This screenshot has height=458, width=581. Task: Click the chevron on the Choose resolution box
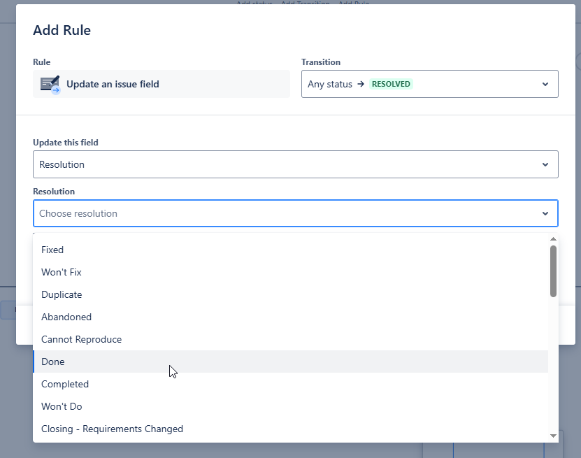pos(545,213)
